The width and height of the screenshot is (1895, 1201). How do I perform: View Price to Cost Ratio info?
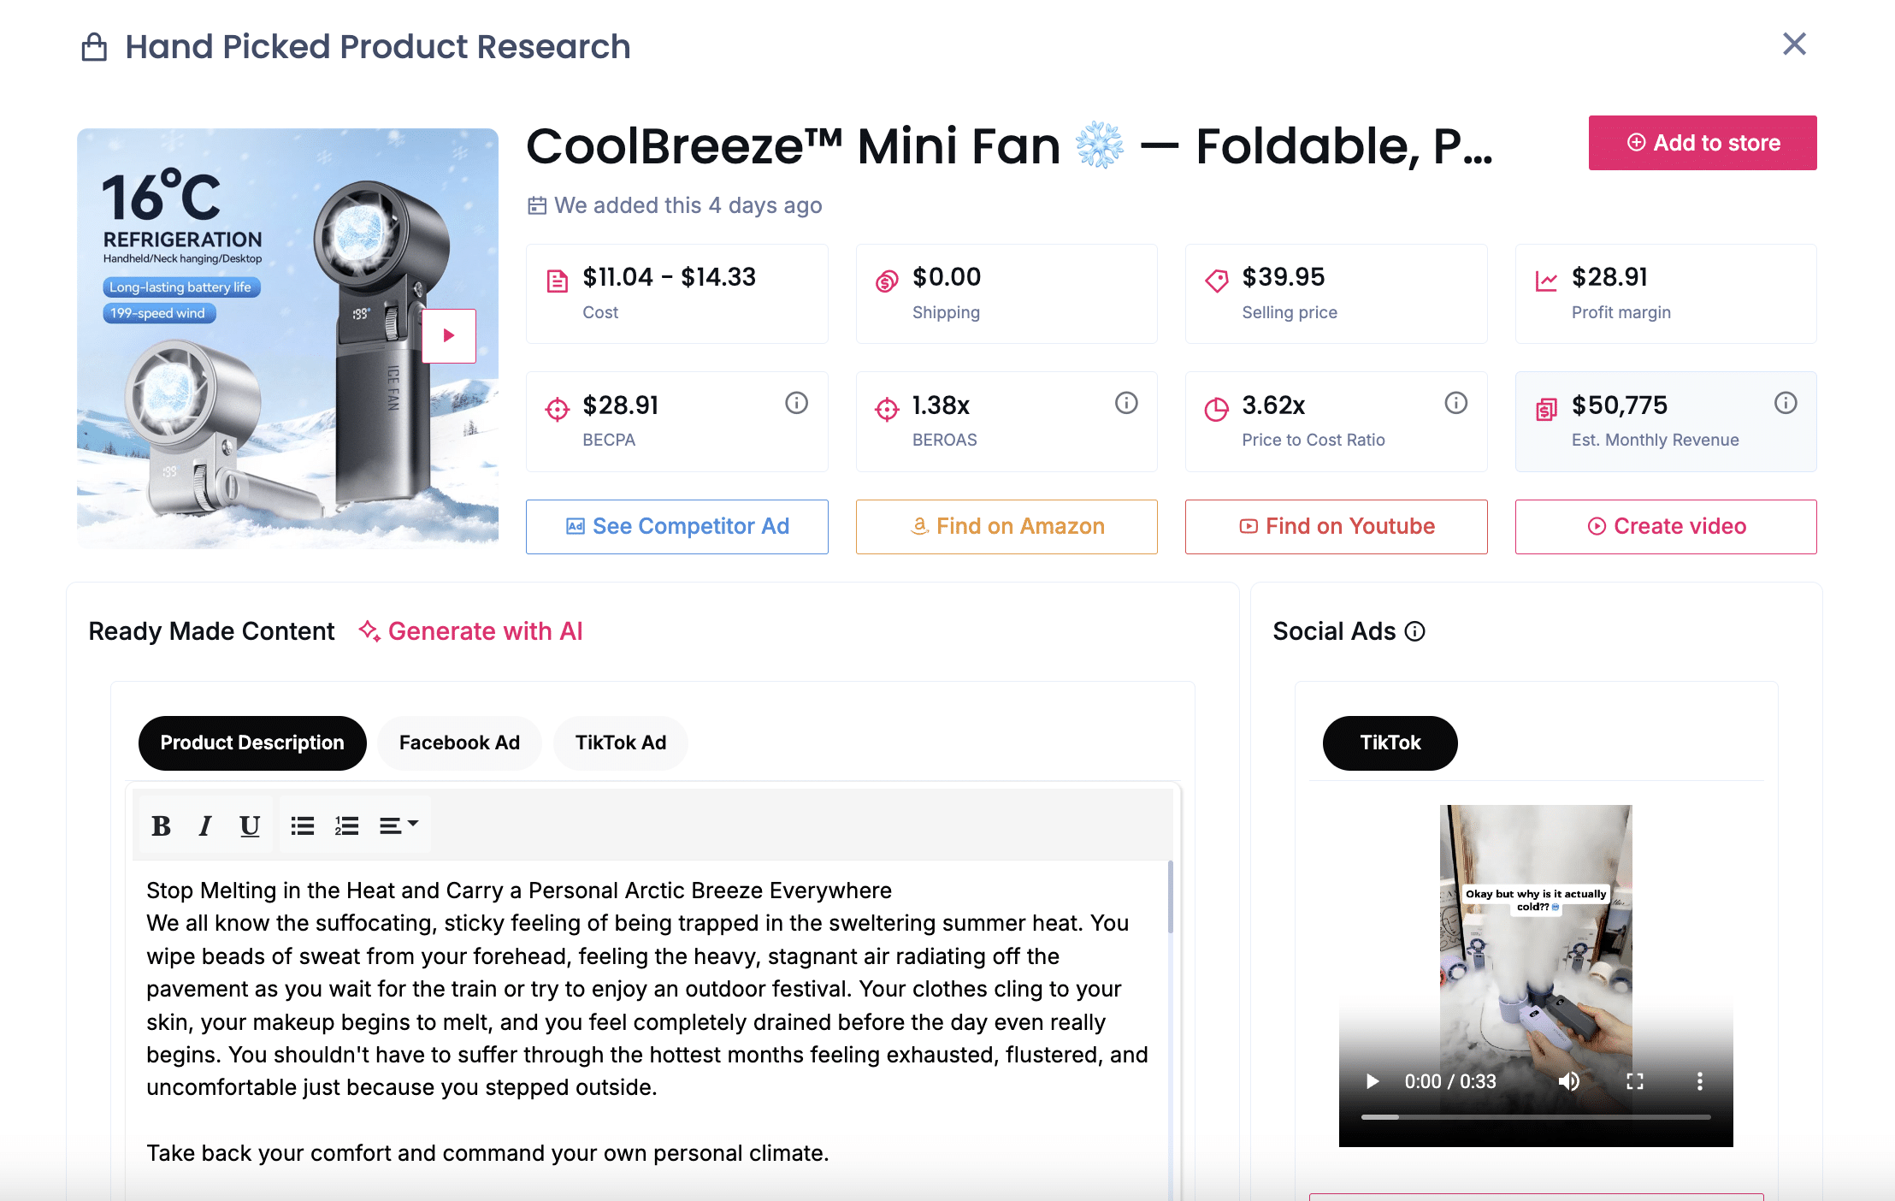pos(1456,402)
